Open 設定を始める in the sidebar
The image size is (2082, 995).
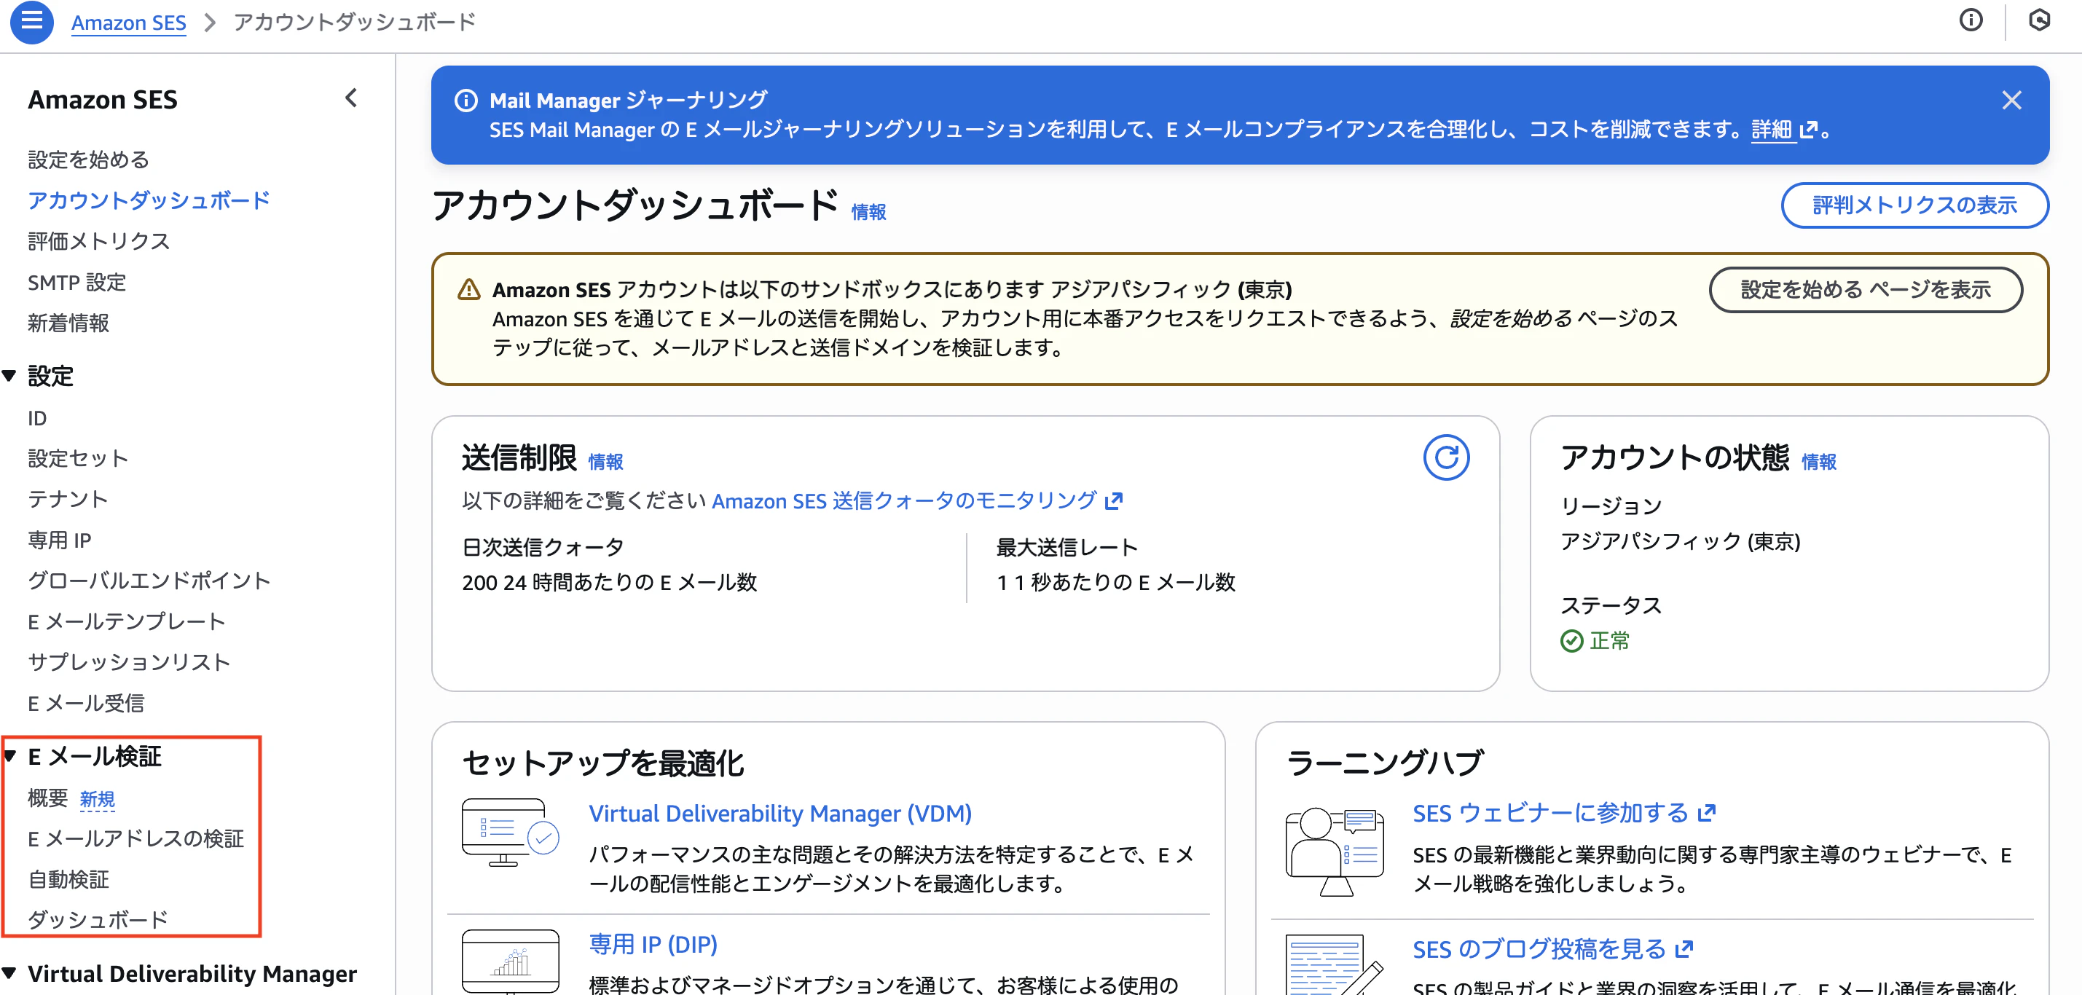[88, 160]
